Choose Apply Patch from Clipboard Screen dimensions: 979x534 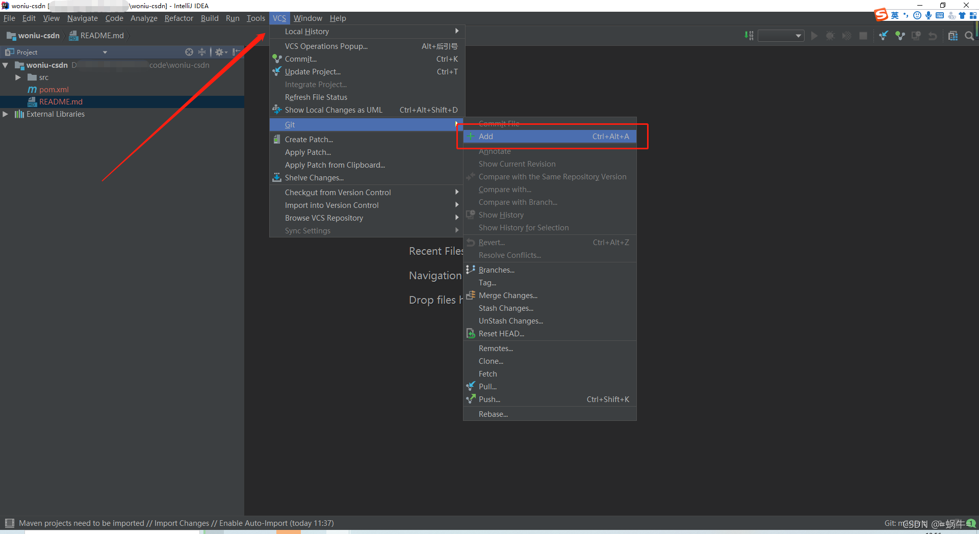click(367, 165)
